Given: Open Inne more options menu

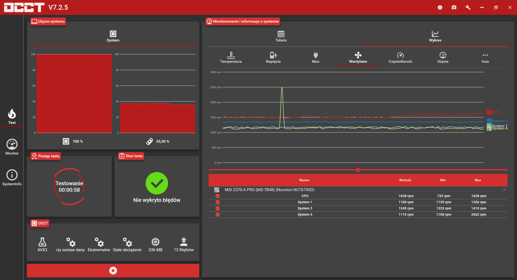Looking at the screenshot, I should 485,58.
